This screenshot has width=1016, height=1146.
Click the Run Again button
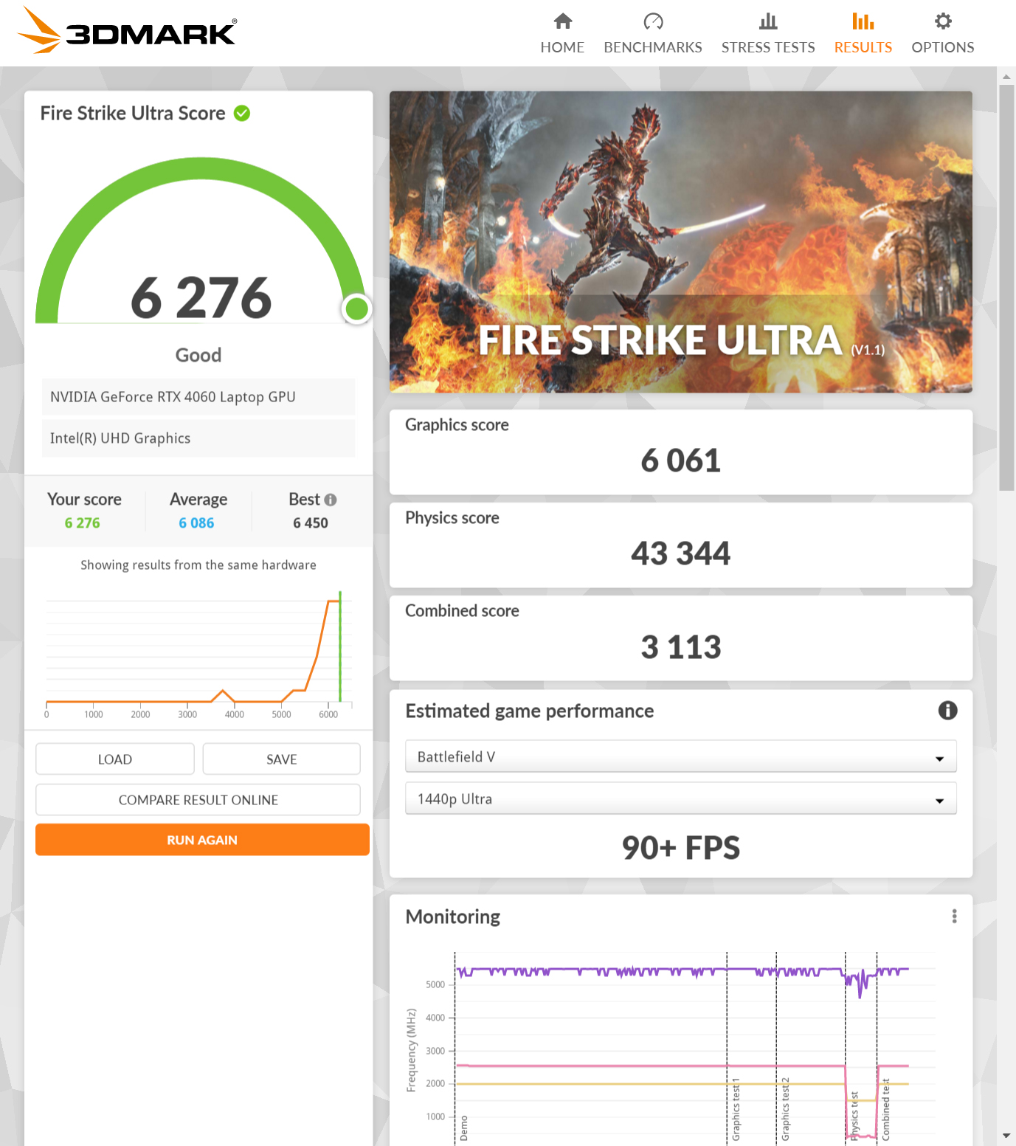(x=202, y=840)
